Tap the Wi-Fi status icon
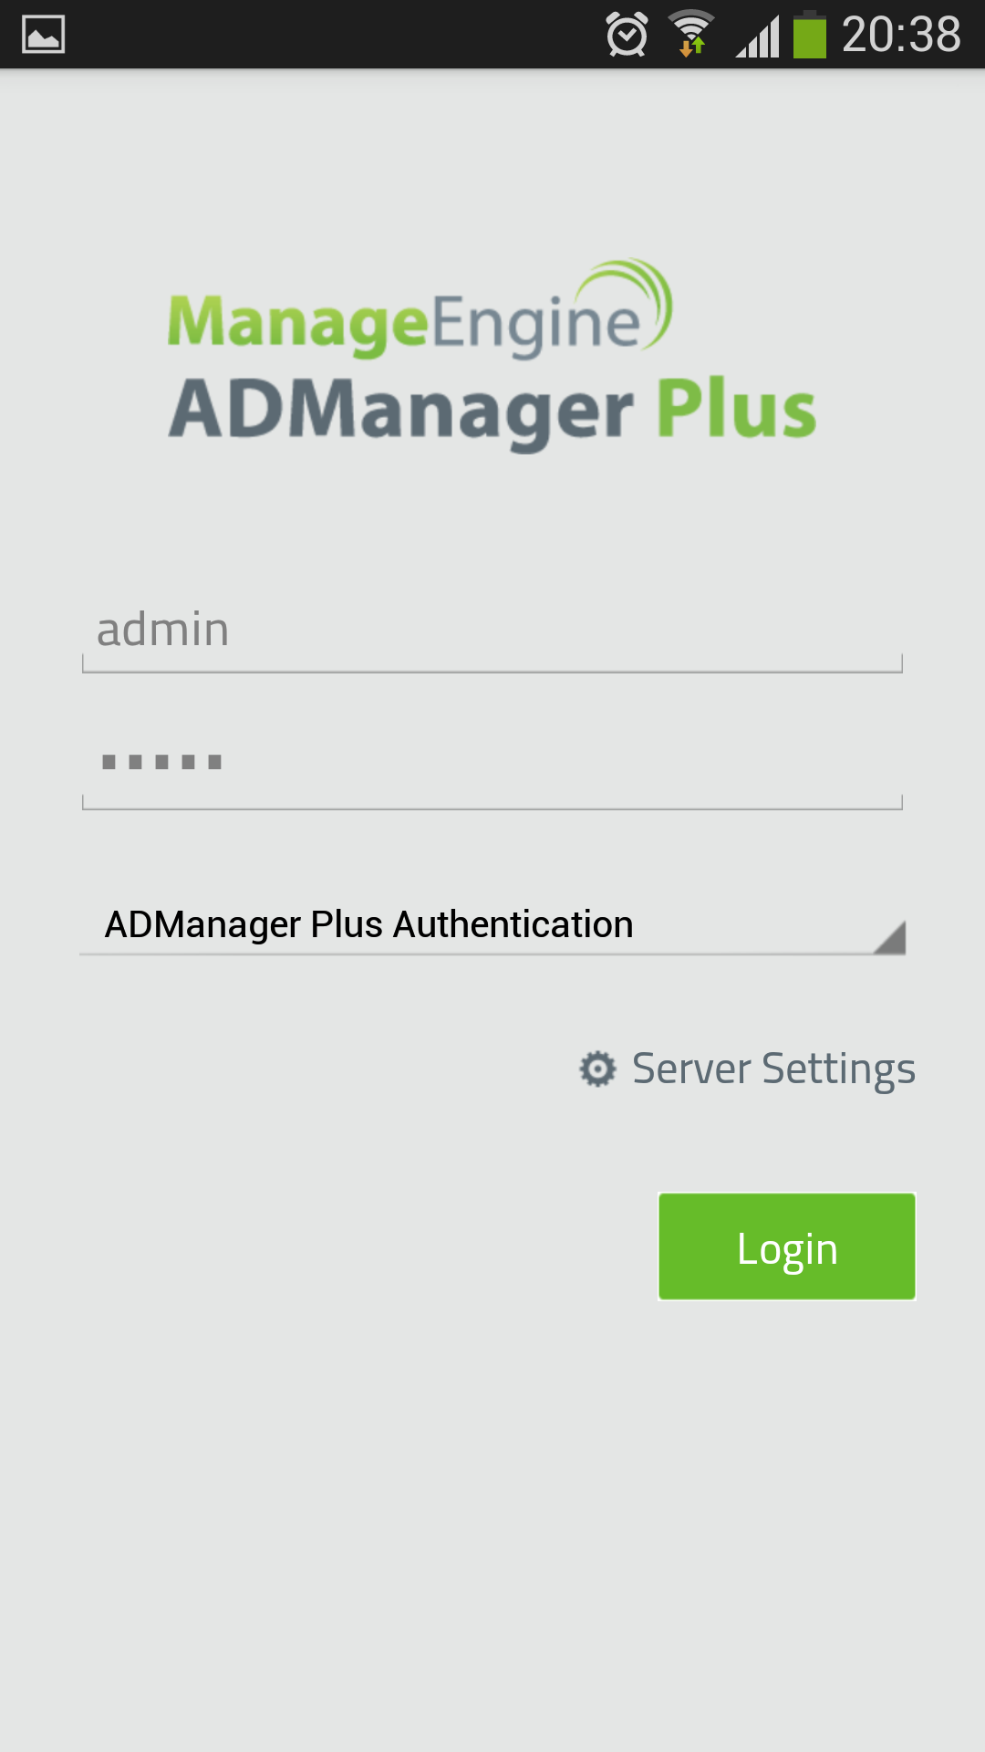This screenshot has width=985, height=1752. pos(691,34)
